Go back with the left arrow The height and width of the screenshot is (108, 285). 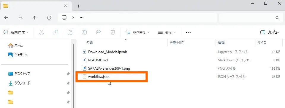[x=6, y=17]
